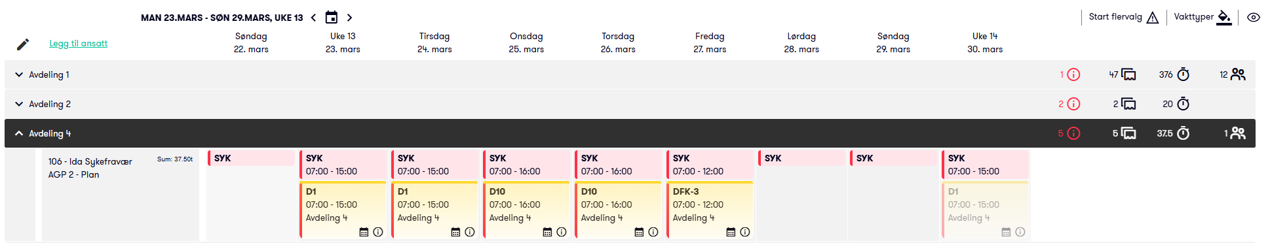Click Avdeling 1 stopwatch hours icon

coord(1183,74)
